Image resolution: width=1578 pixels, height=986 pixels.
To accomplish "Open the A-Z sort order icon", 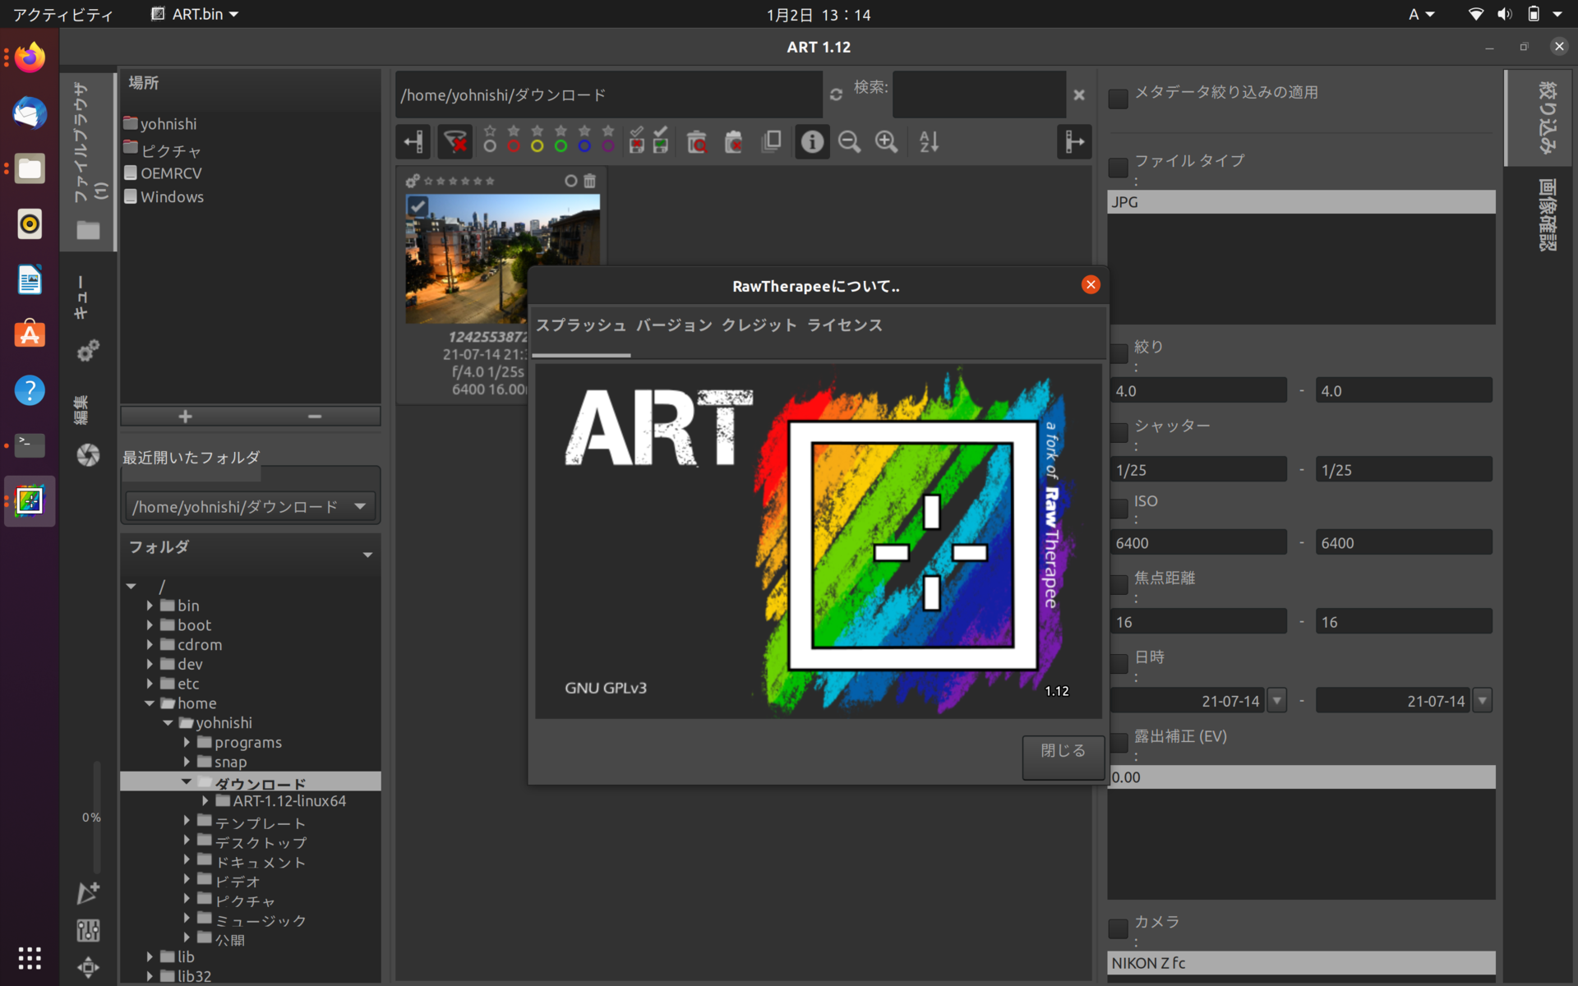I will coord(929,142).
